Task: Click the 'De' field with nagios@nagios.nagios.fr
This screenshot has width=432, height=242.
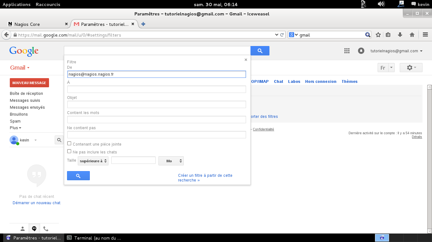Action: pos(157,74)
